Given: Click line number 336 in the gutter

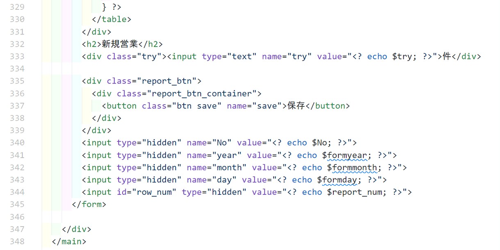Looking at the screenshot, I should click(17, 93).
